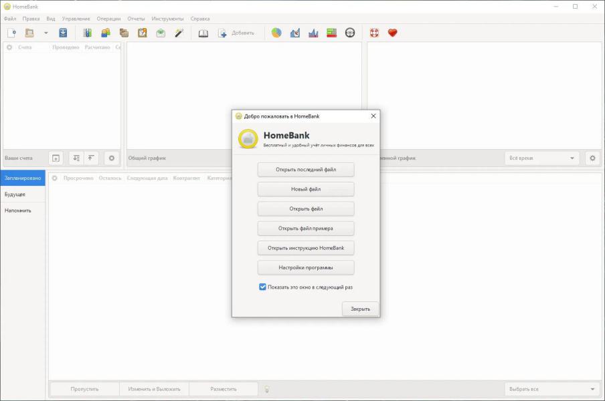Click the Открыть файл button
Viewport: 605px width, 401px height.
coord(306,209)
